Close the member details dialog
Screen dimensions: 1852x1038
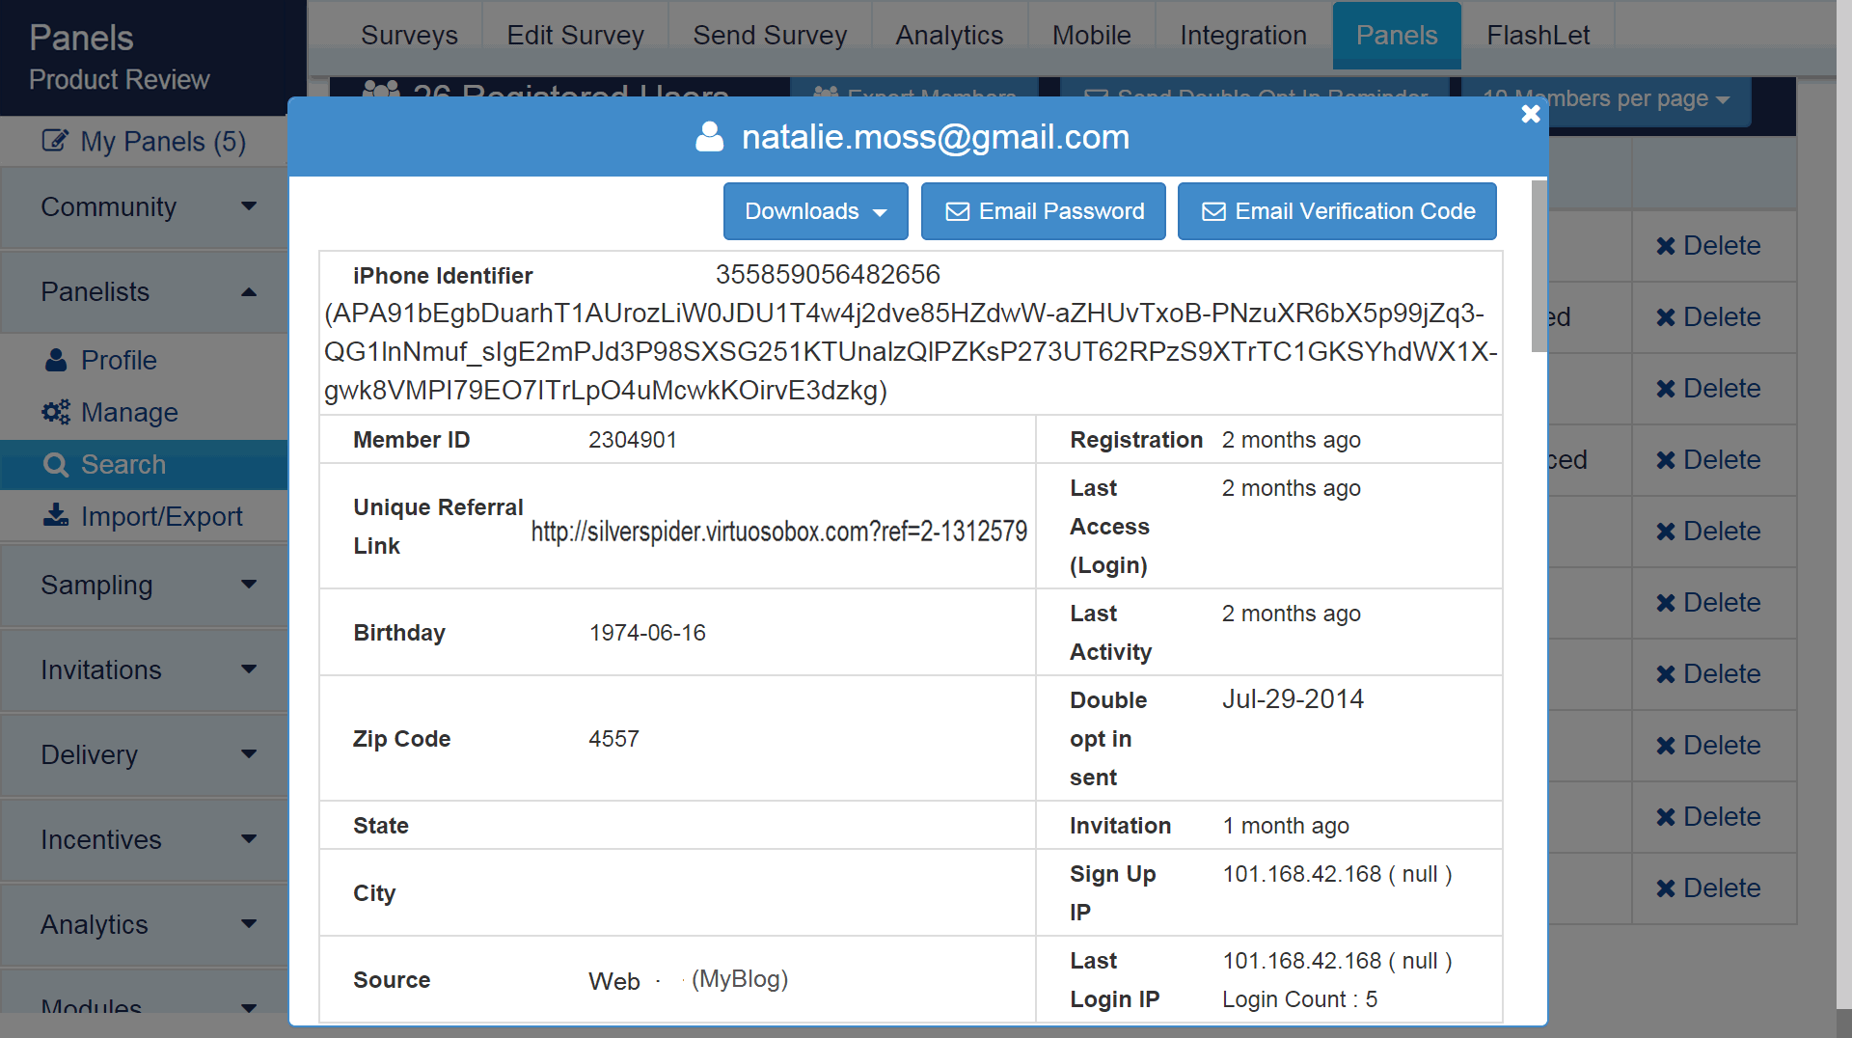pos(1530,114)
